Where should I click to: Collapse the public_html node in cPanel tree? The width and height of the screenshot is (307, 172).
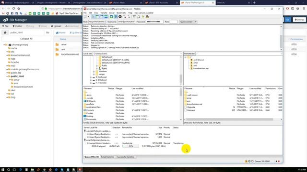click(x=7, y=76)
